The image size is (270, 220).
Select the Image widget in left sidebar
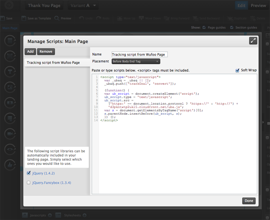[10, 87]
